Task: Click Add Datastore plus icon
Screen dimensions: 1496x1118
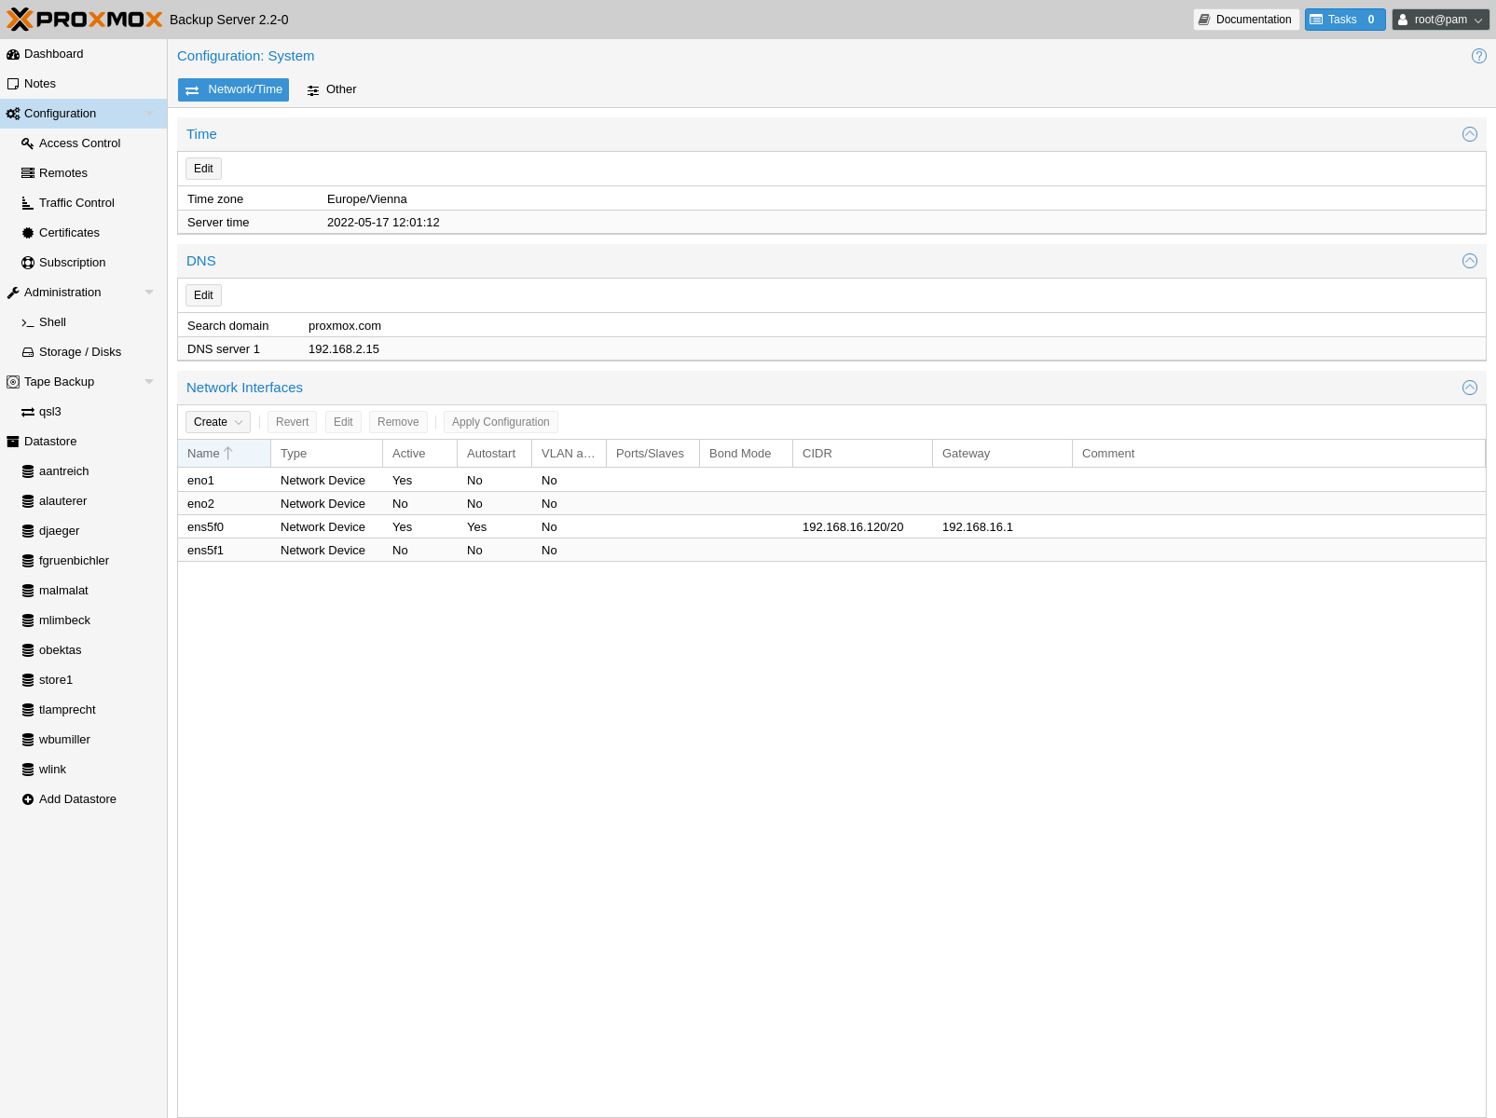Action: [28, 799]
